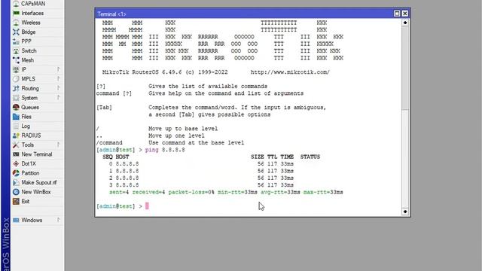Click the Log icon

(x=16, y=126)
